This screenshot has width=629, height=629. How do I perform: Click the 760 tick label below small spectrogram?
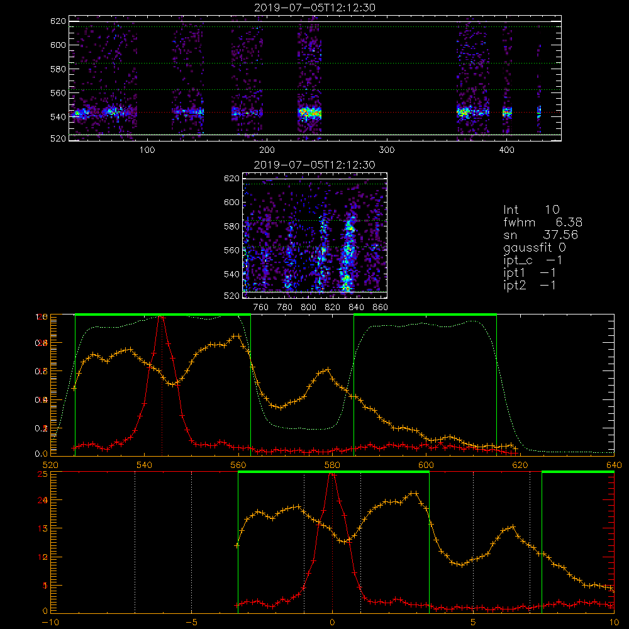(x=261, y=308)
